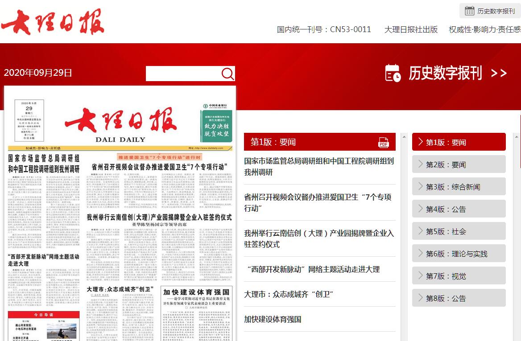Click the article list scrollbar up arrow
Viewport: 521px width, 341px height.
coord(404,137)
